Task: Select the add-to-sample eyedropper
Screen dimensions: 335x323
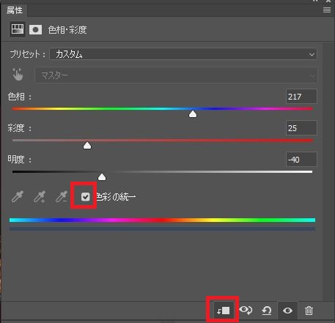Action: (40, 196)
